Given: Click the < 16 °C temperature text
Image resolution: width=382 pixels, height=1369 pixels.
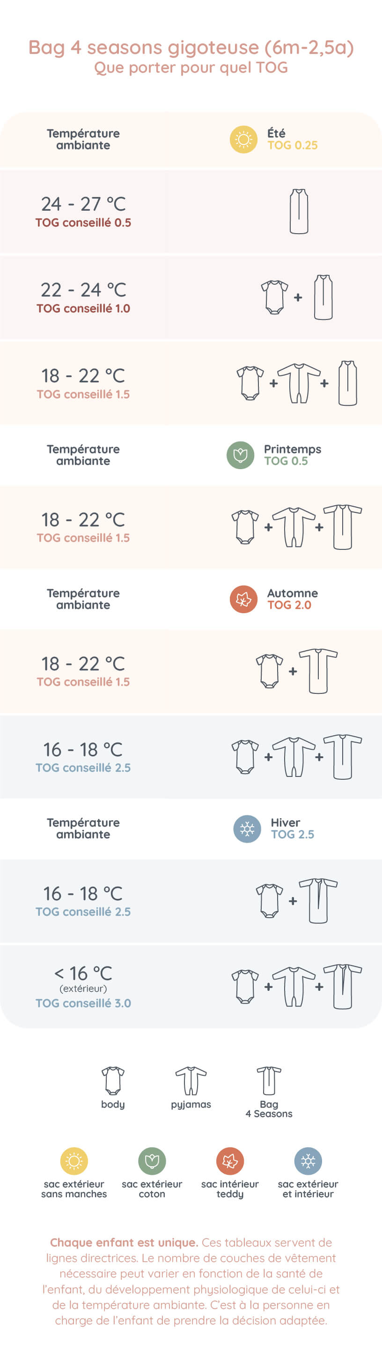Looking at the screenshot, I should click(x=83, y=973).
